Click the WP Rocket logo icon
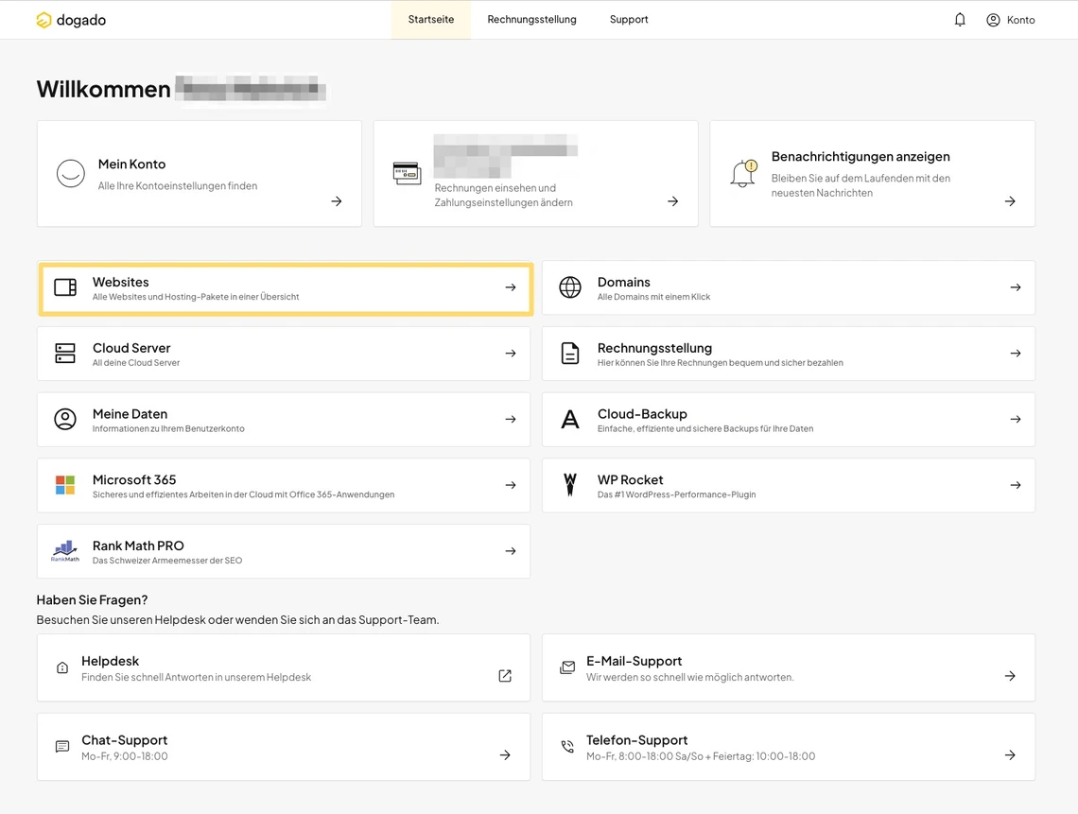Viewport: 1078px width, 814px height. coord(569,485)
